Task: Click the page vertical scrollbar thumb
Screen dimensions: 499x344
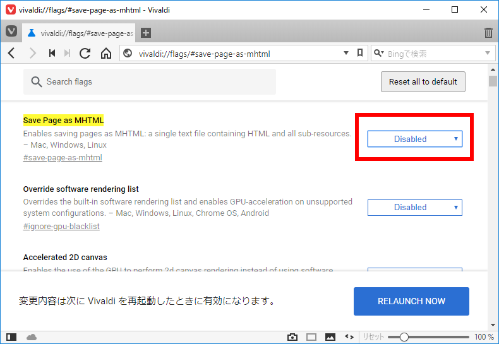Action: 493,81
